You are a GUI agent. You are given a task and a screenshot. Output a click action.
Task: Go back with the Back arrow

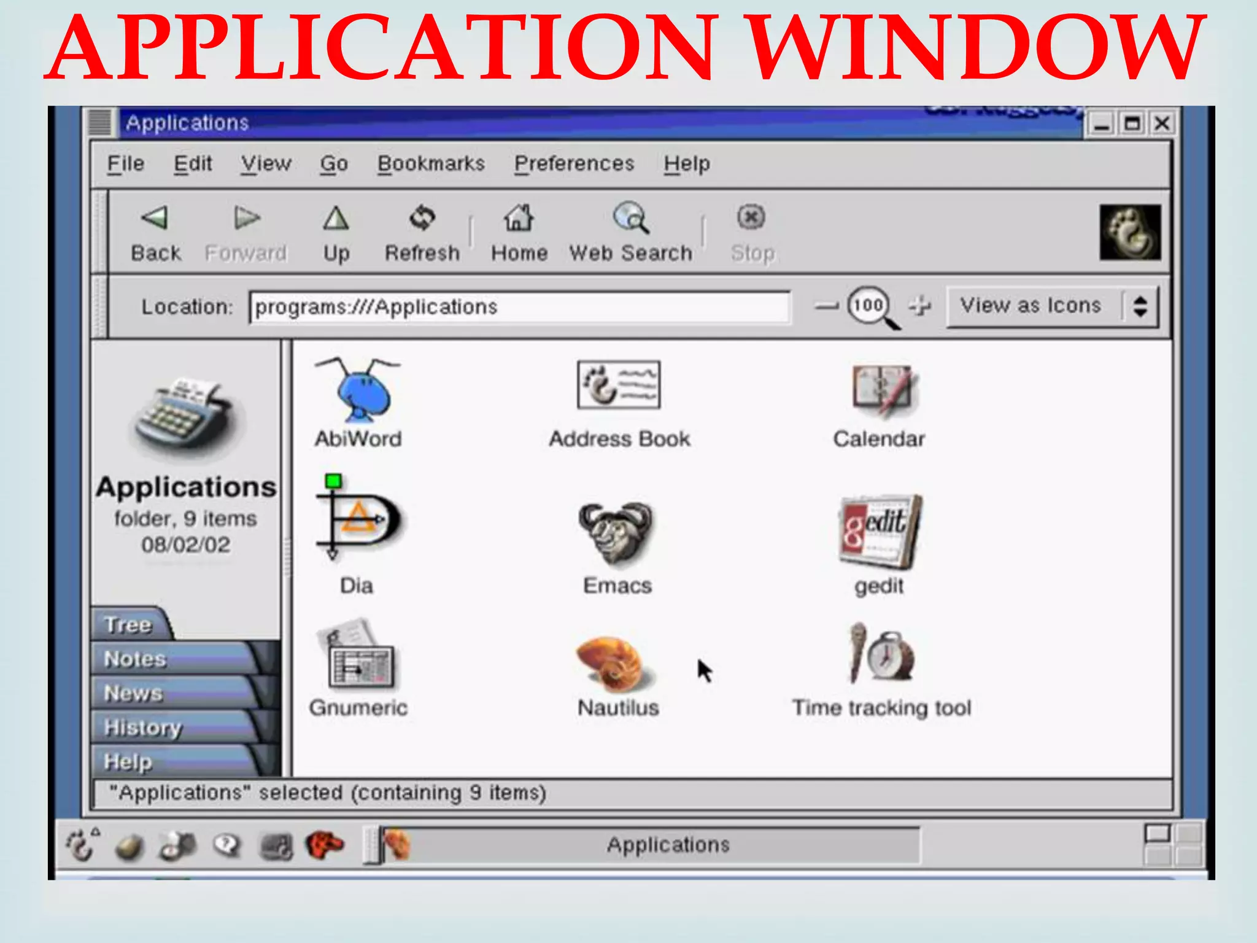[x=155, y=234]
